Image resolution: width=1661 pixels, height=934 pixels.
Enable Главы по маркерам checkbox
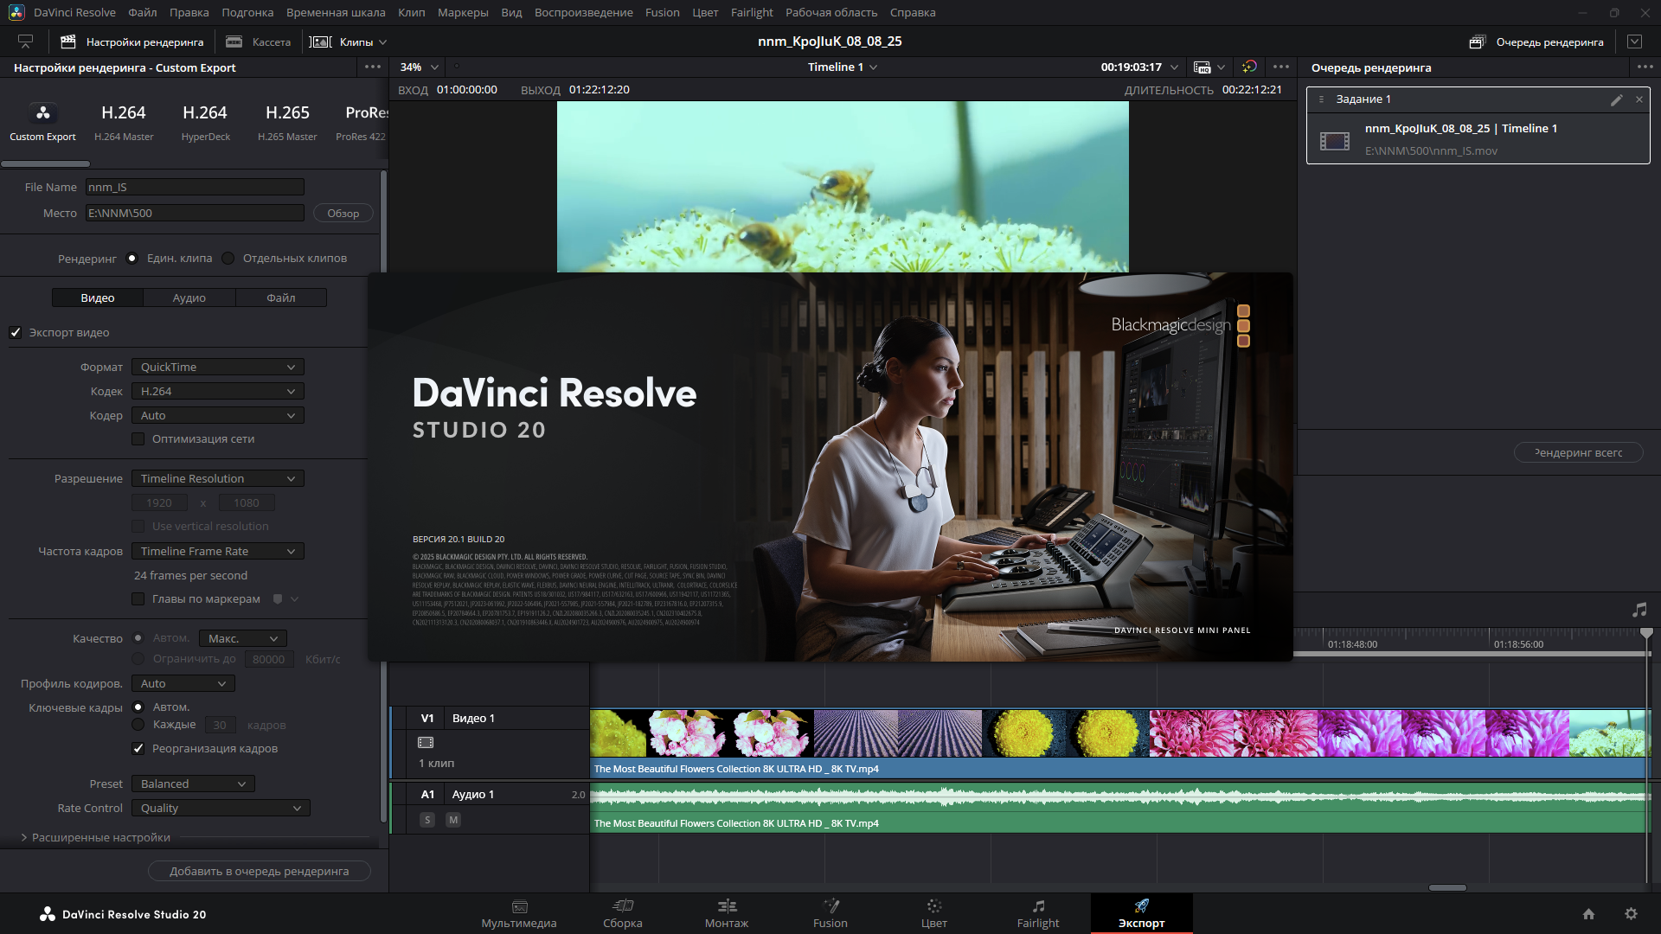(x=138, y=598)
